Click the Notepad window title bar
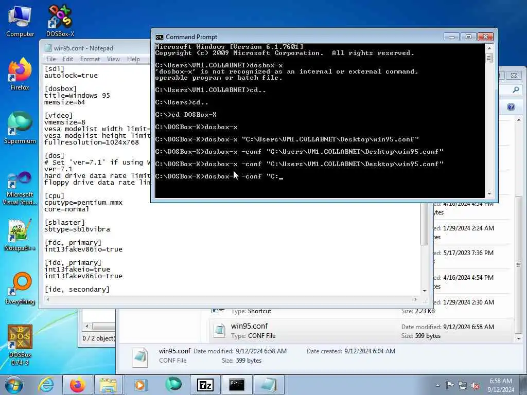This screenshot has width=527, height=395. click(x=95, y=48)
